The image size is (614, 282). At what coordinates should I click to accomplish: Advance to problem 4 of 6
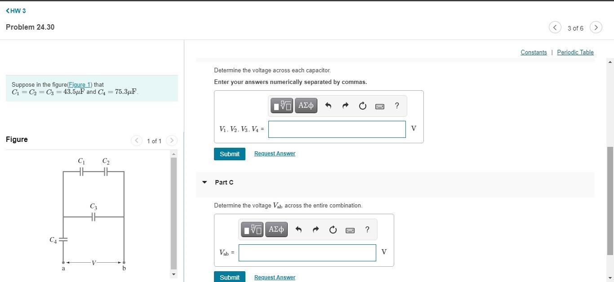pyautogui.click(x=596, y=27)
